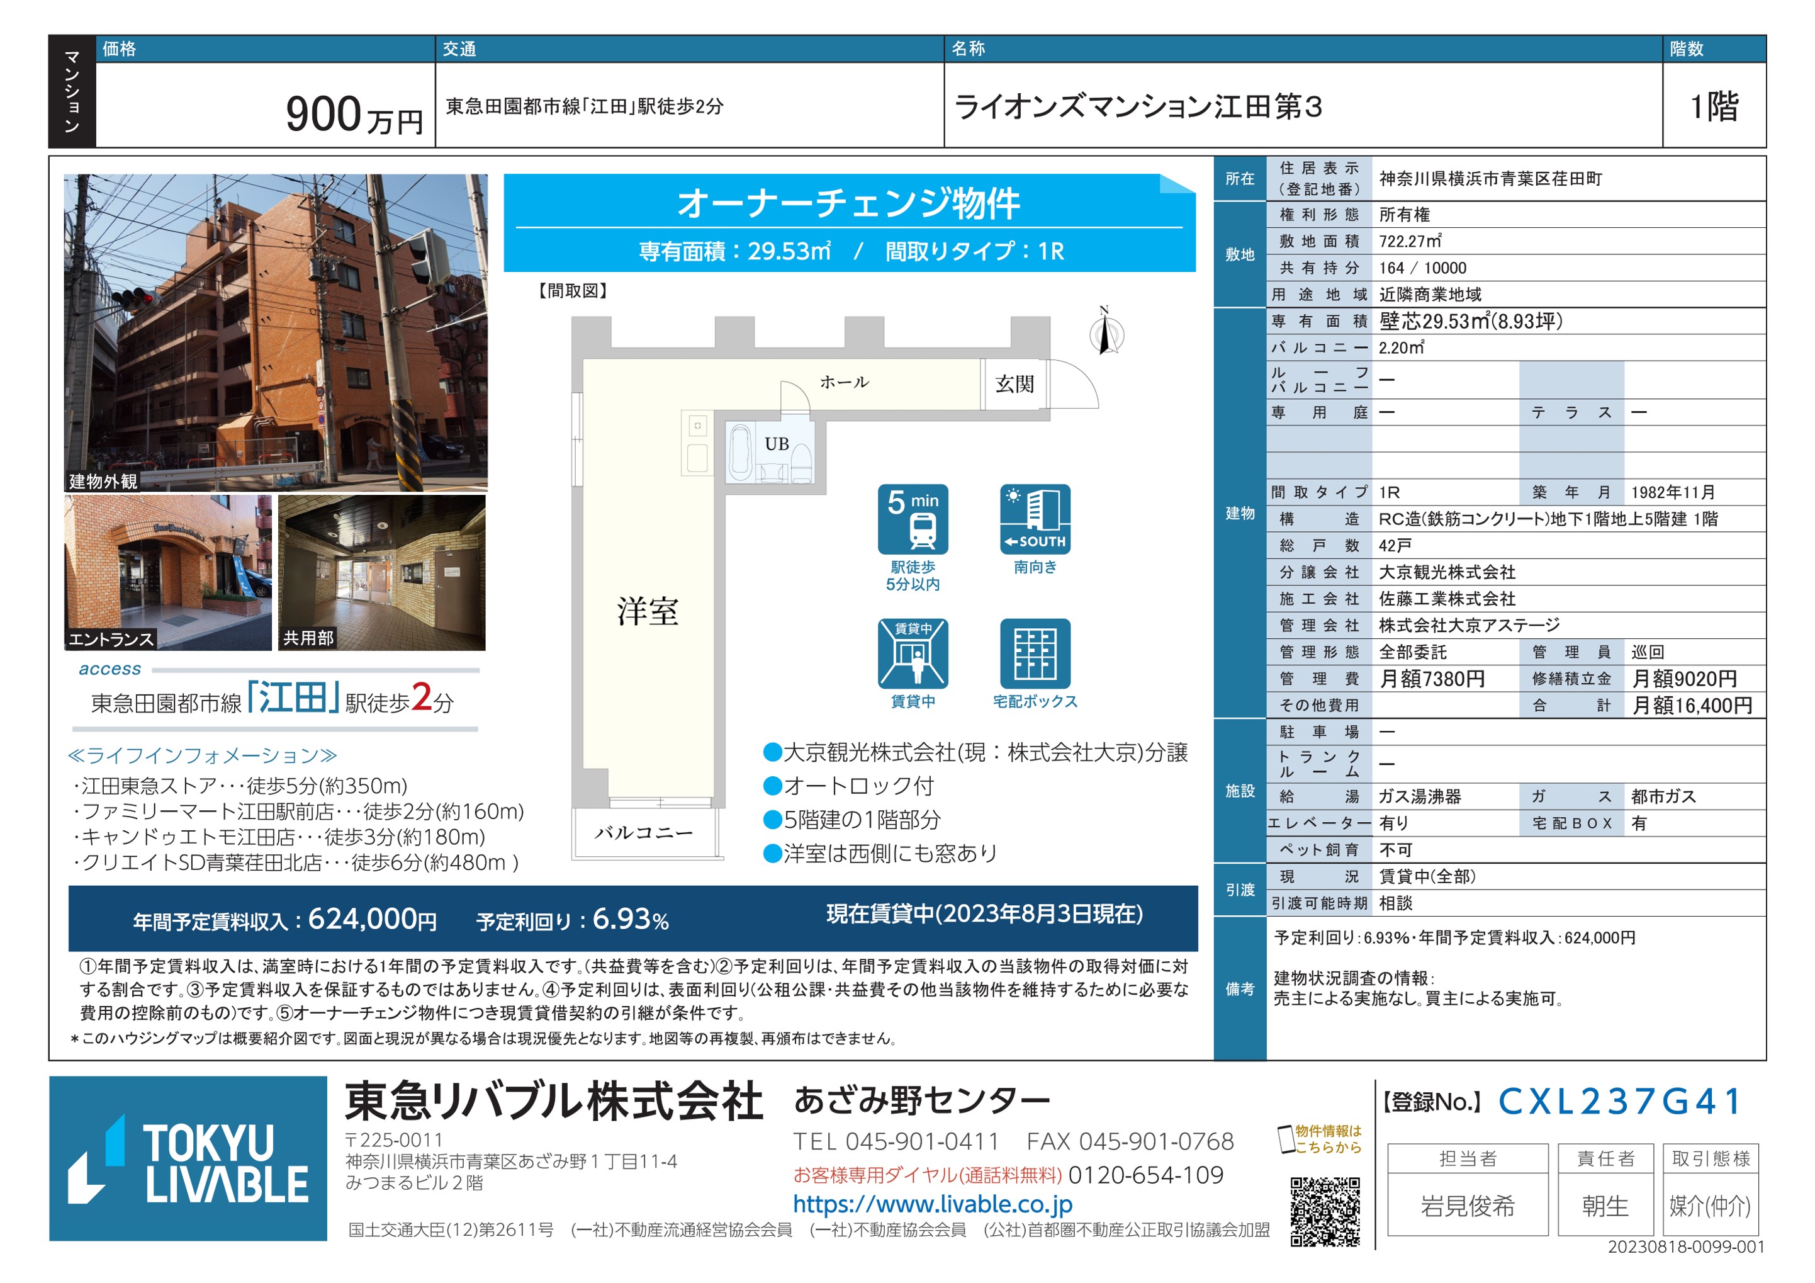Image resolution: width=1815 pixels, height=1283 pixels.
Task: Click the SOUTH facing building icon
Action: 1035,520
